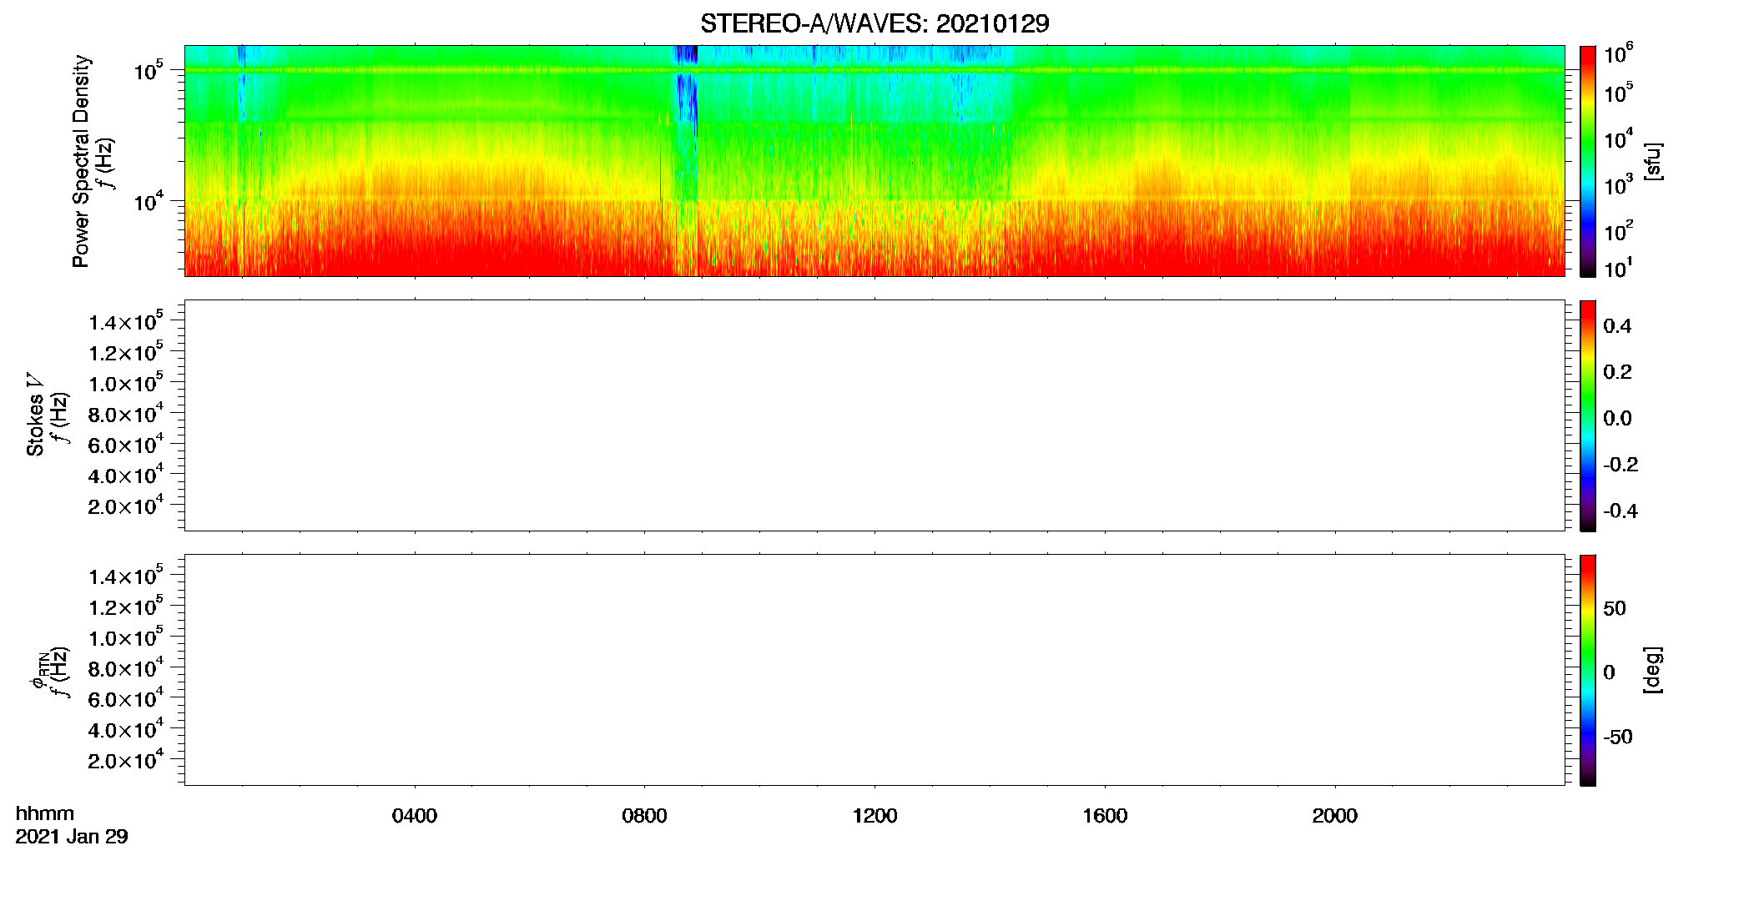
Task: Click the 0.2 label on Stokes color bar
Action: coord(1617,372)
